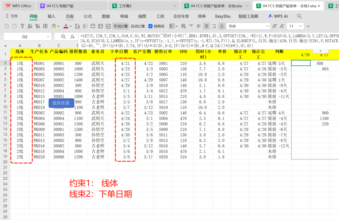The height and width of the screenshot is (220, 339).
Task: Open the fill color dropdown arrow
Action: (x=58, y=26)
